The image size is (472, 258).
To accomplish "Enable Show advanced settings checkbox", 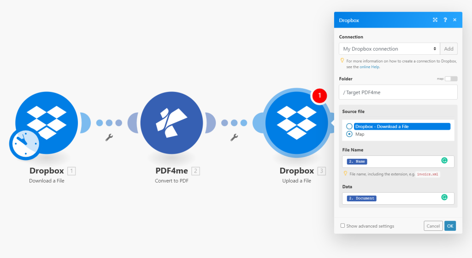I will click(342, 226).
